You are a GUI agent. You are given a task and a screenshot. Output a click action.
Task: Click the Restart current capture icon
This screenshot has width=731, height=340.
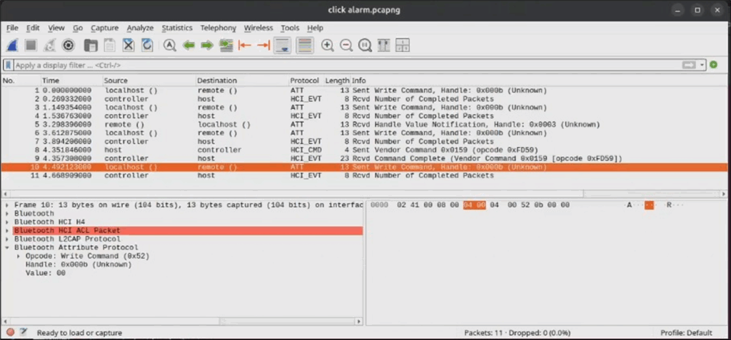(x=49, y=45)
